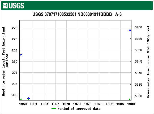Click the left axis value 275

click(x=15, y=39)
